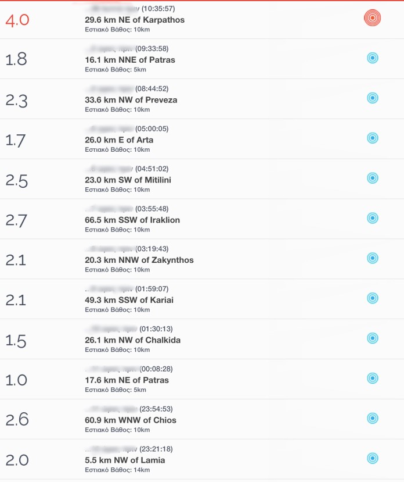
Task: Click the 60.9 km WNW of Chios title
Action: (131, 420)
